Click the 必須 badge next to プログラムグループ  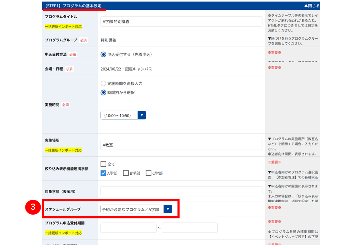[83, 40]
